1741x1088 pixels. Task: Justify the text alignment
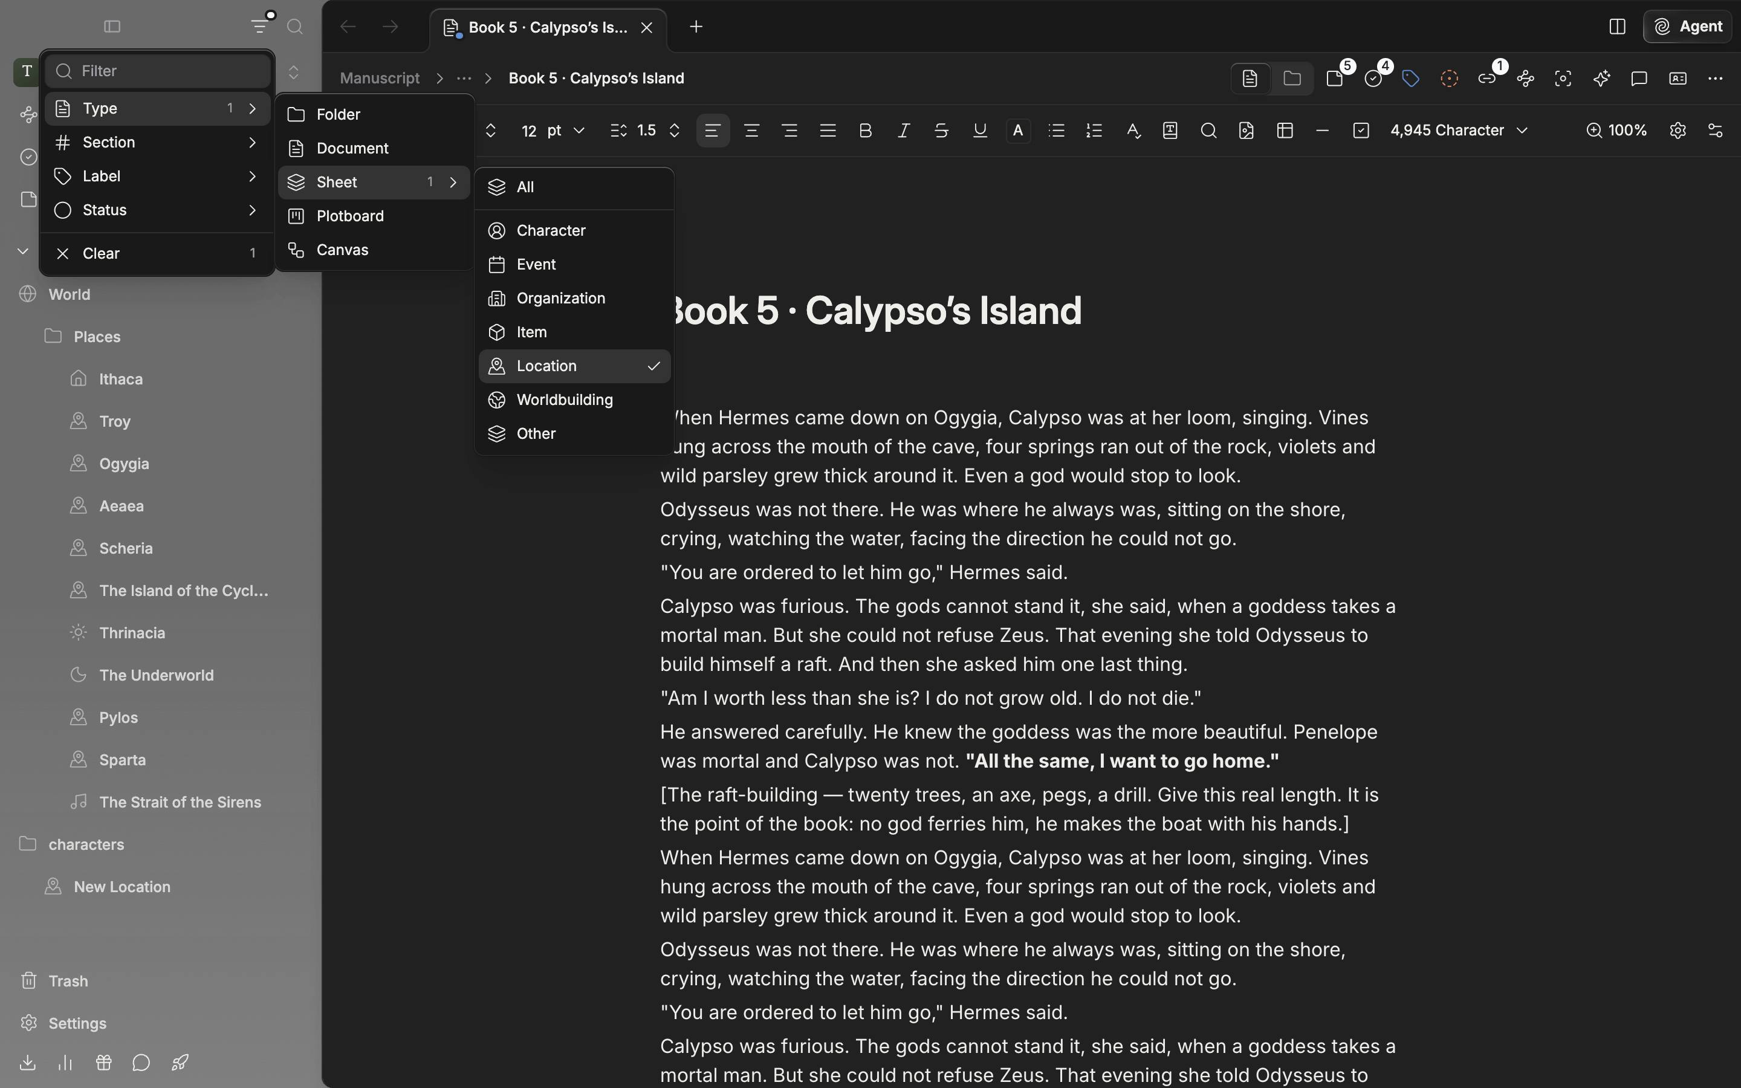click(x=828, y=130)
